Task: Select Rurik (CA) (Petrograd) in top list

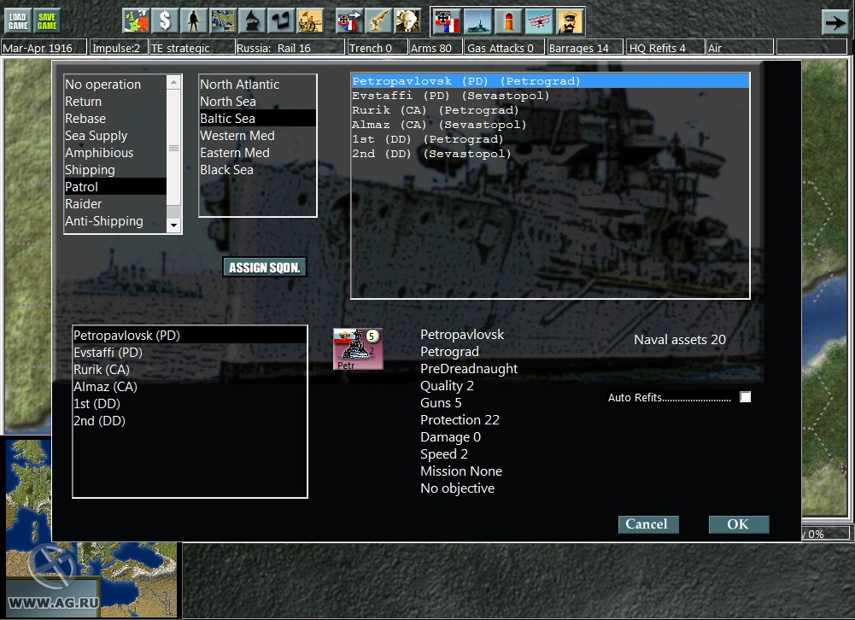Action: tap(550, 110)
